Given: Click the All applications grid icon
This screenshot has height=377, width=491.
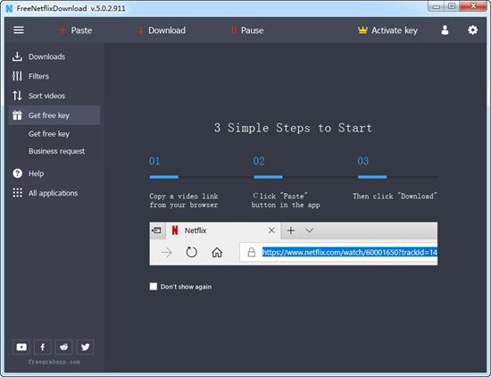Looking at the screenshot, I should click(17, 193).
